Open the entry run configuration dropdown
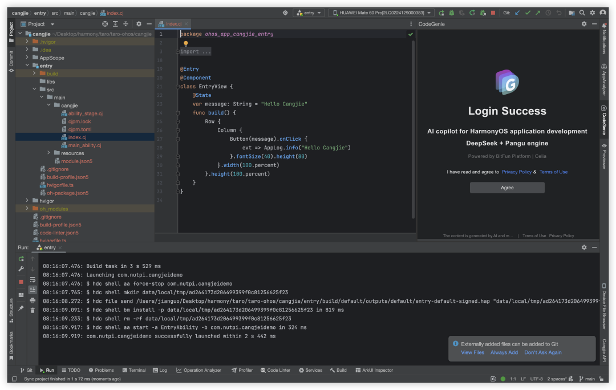616x390 pixels. coord(309,13)
